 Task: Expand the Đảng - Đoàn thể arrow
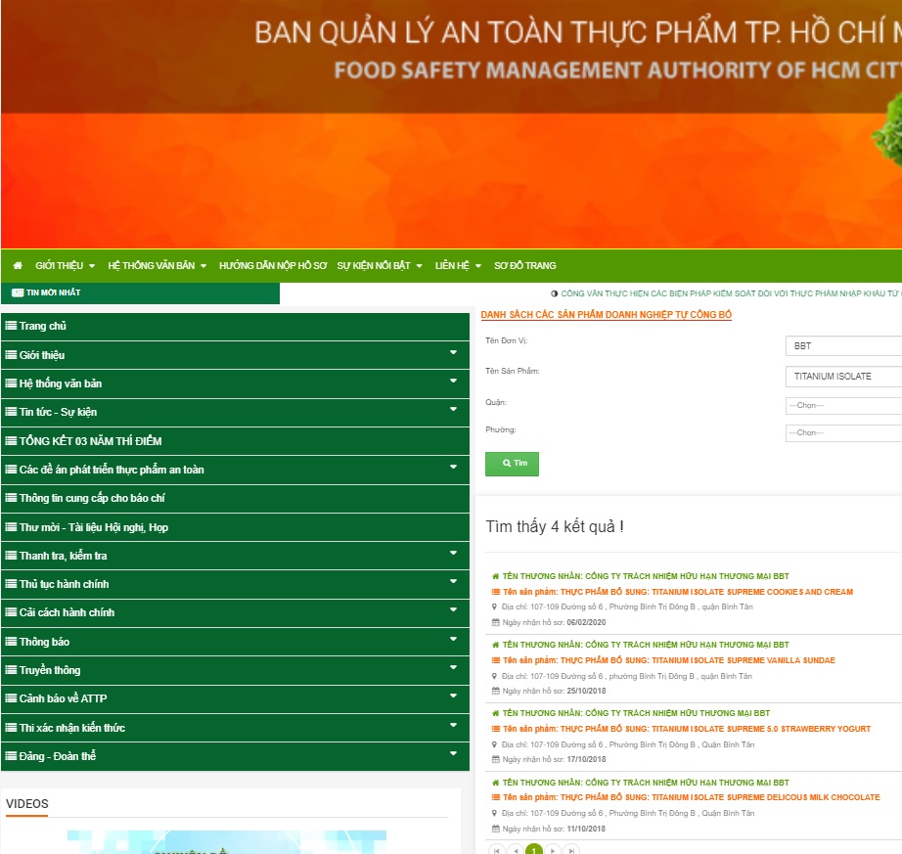(x=453, y=753)
